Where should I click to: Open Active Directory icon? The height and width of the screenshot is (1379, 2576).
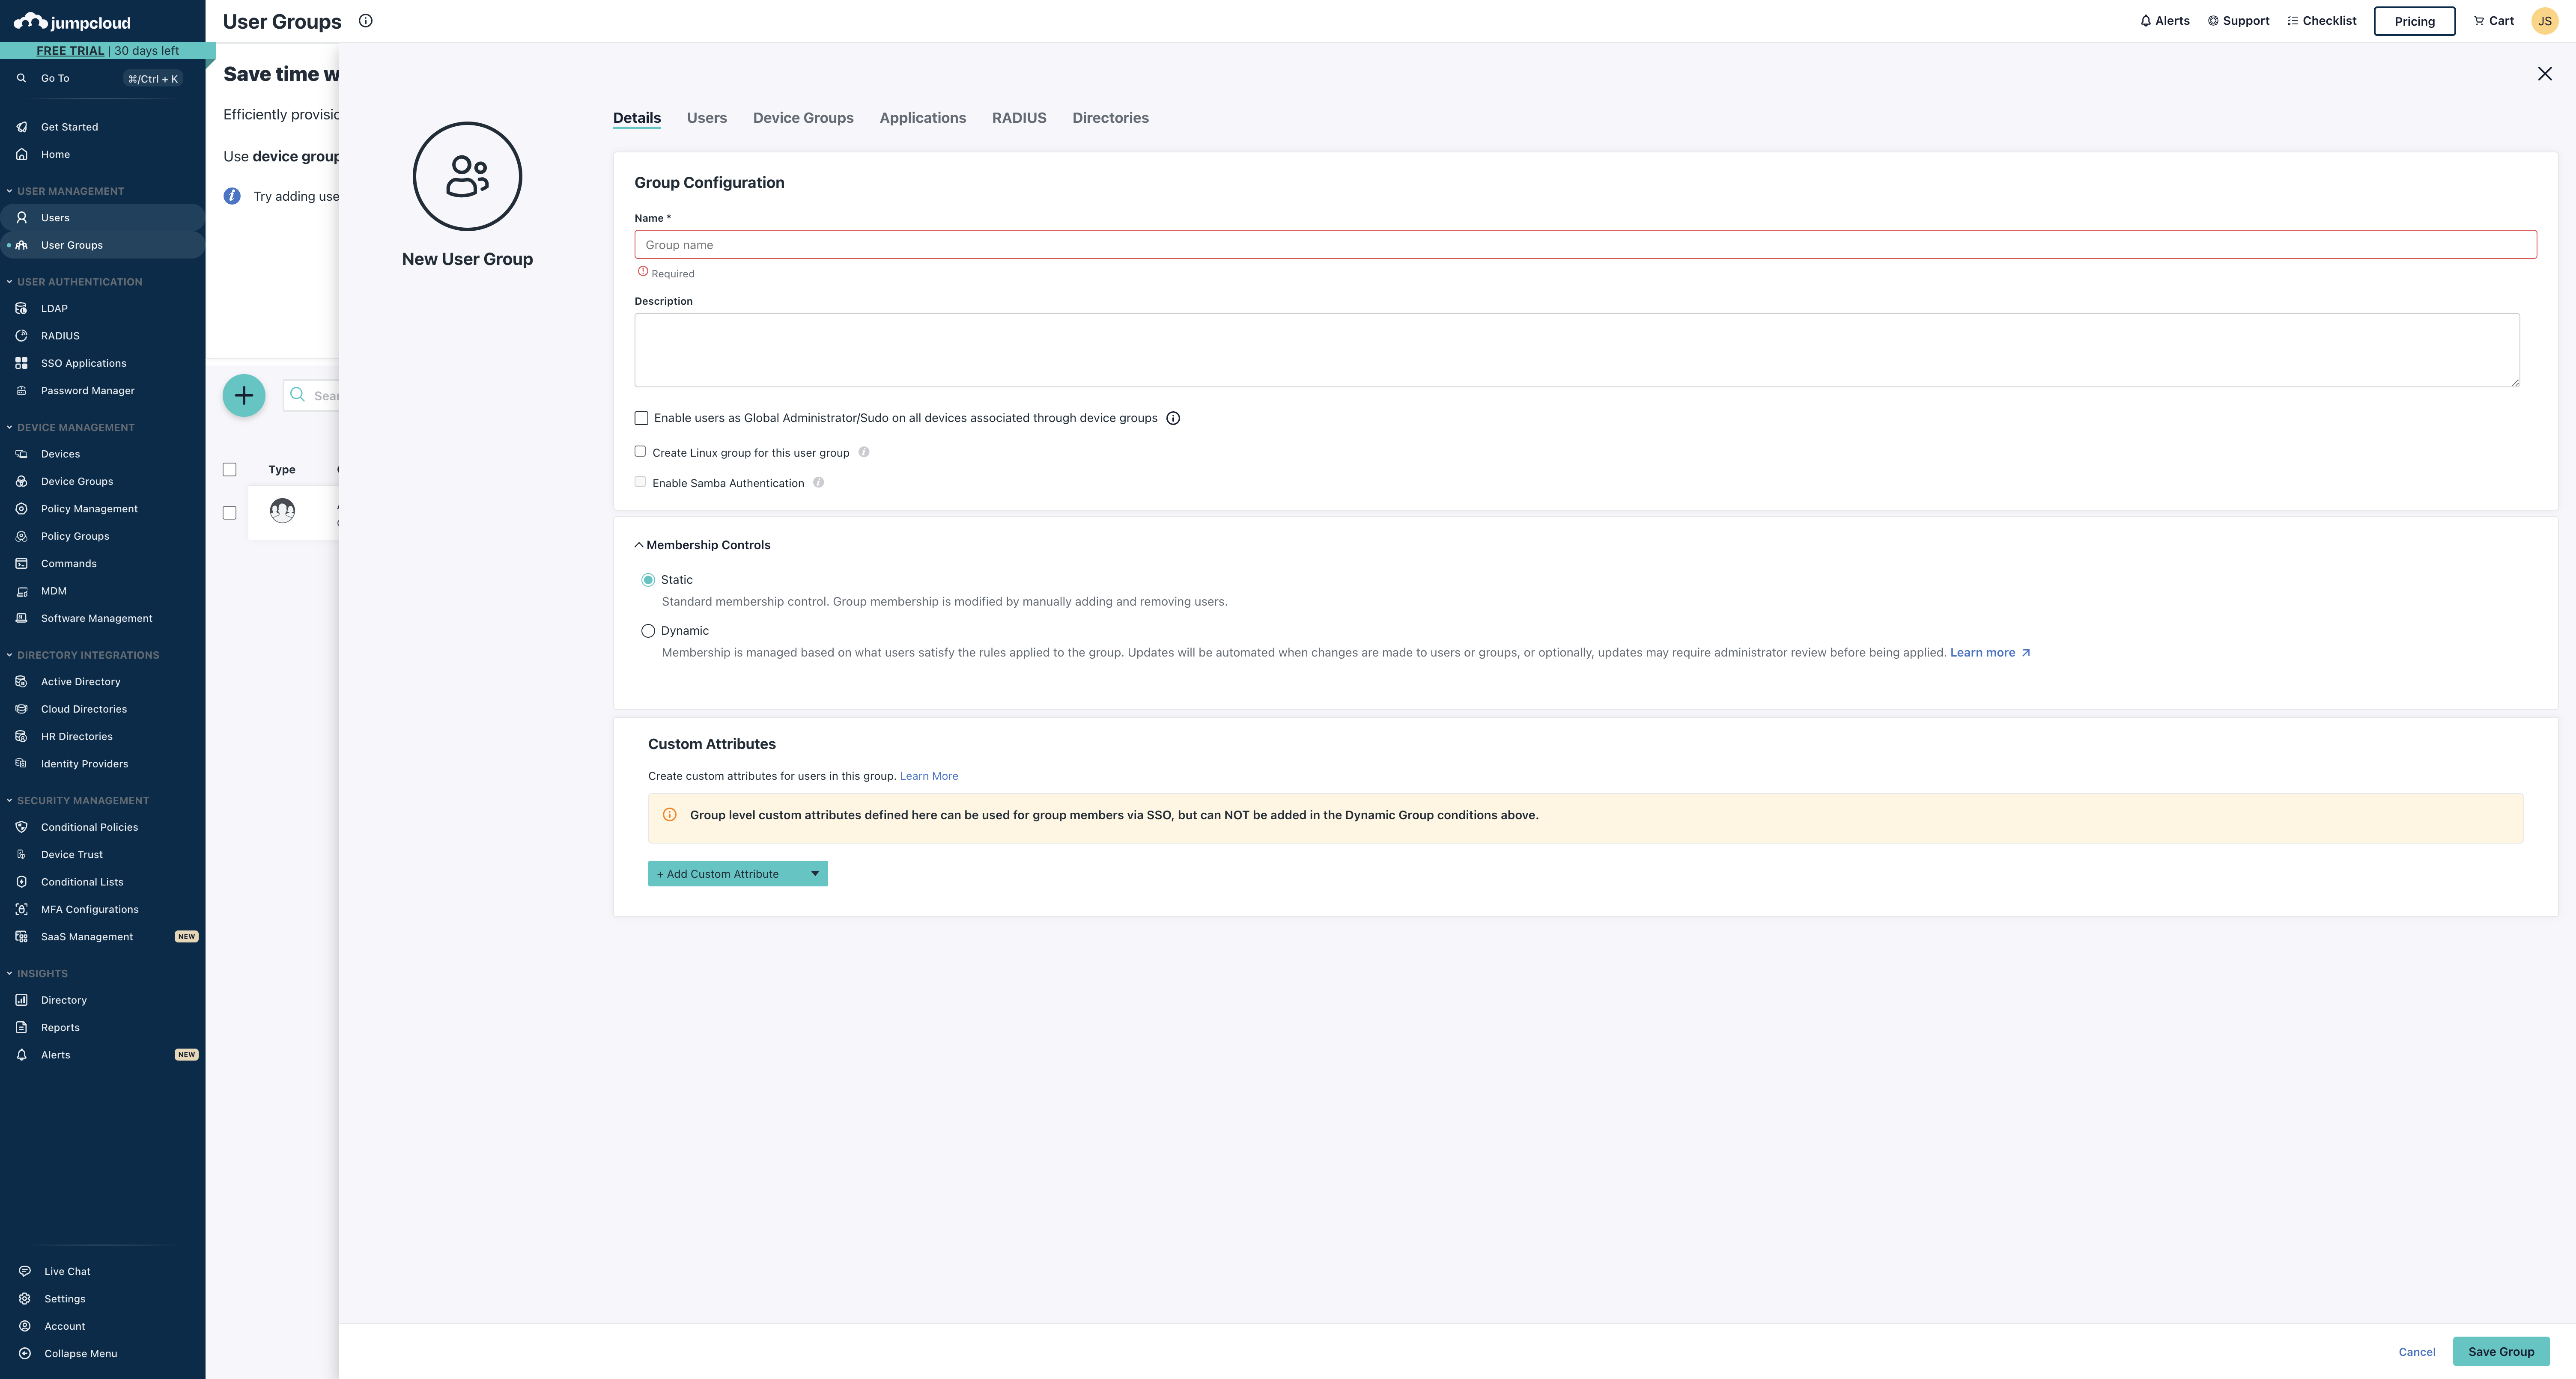[21, 681]
